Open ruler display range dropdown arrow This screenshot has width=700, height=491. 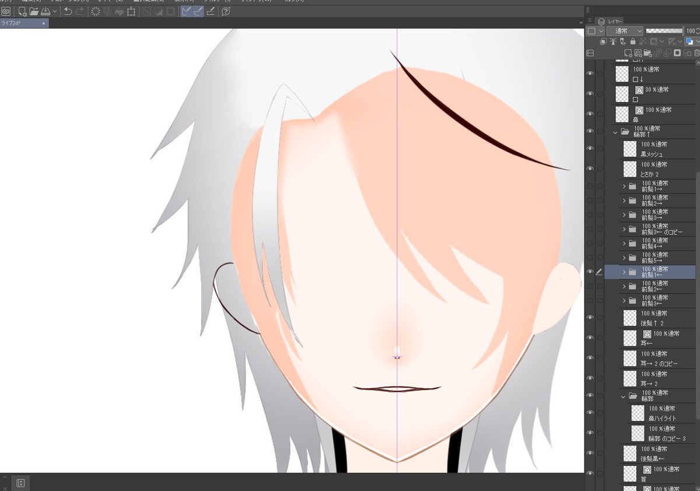pyautogui.click(x=680, y=41)
